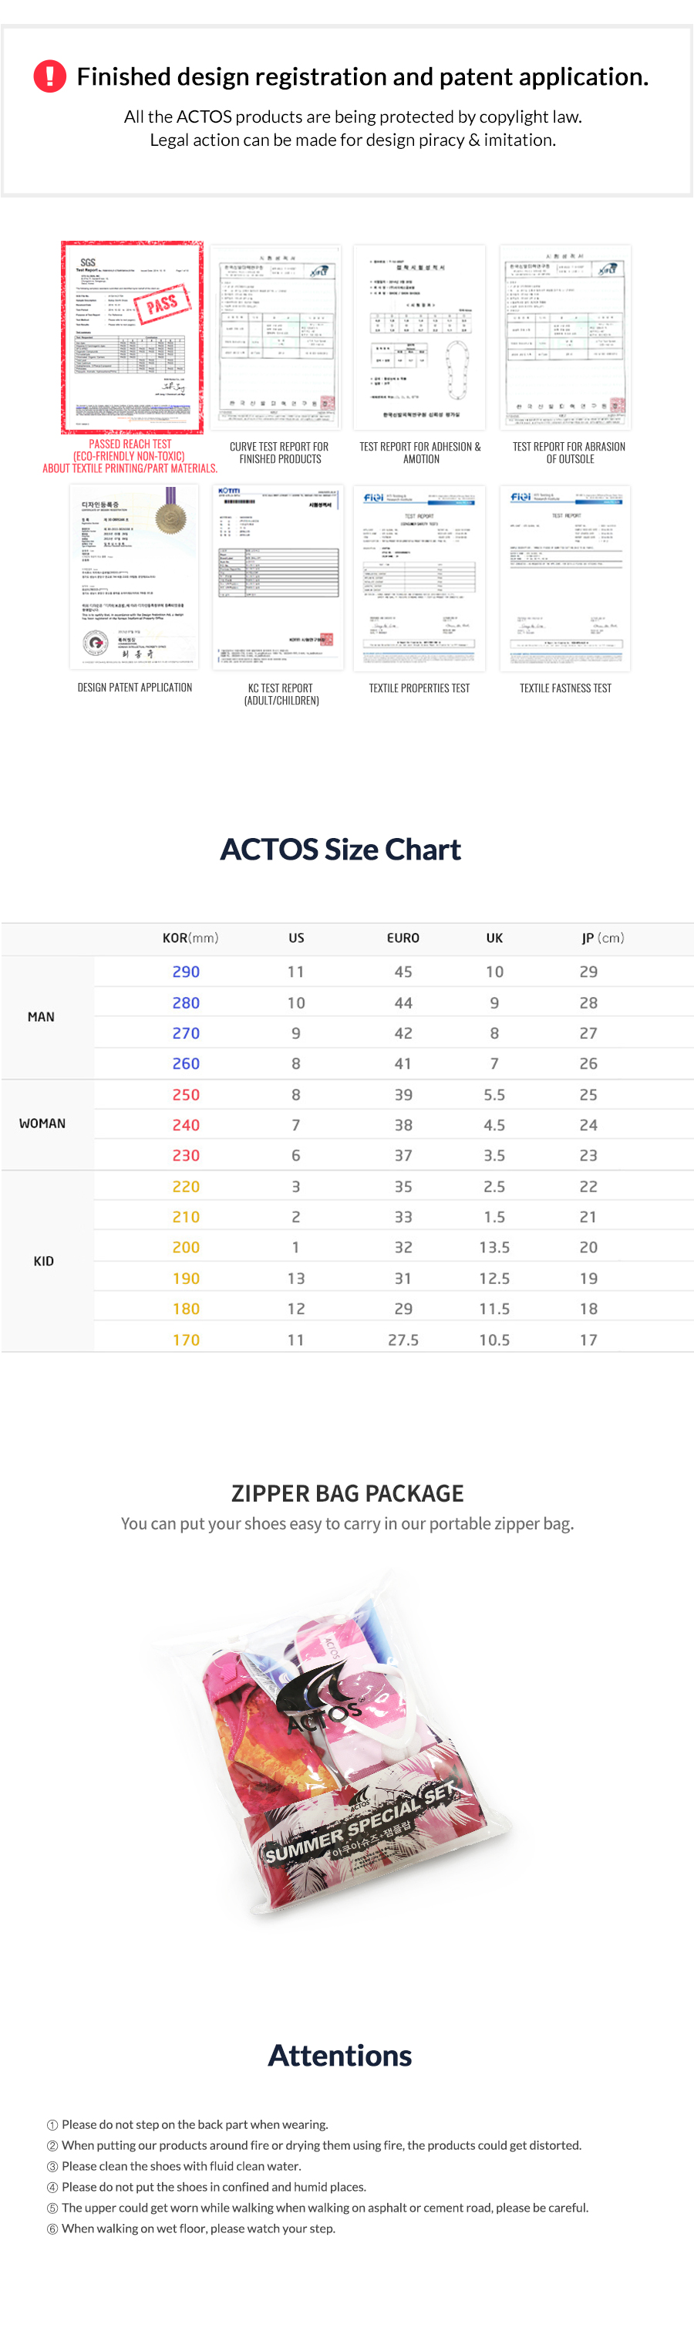Click the KOR(mm) column header
The width and height of the screenshot is (694, 2352).
pyautogui.click(x=190, y=938)
